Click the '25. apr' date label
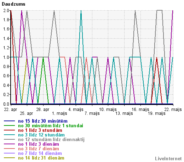The width and height of the screenshot is (184, 162). coord(27,113)
